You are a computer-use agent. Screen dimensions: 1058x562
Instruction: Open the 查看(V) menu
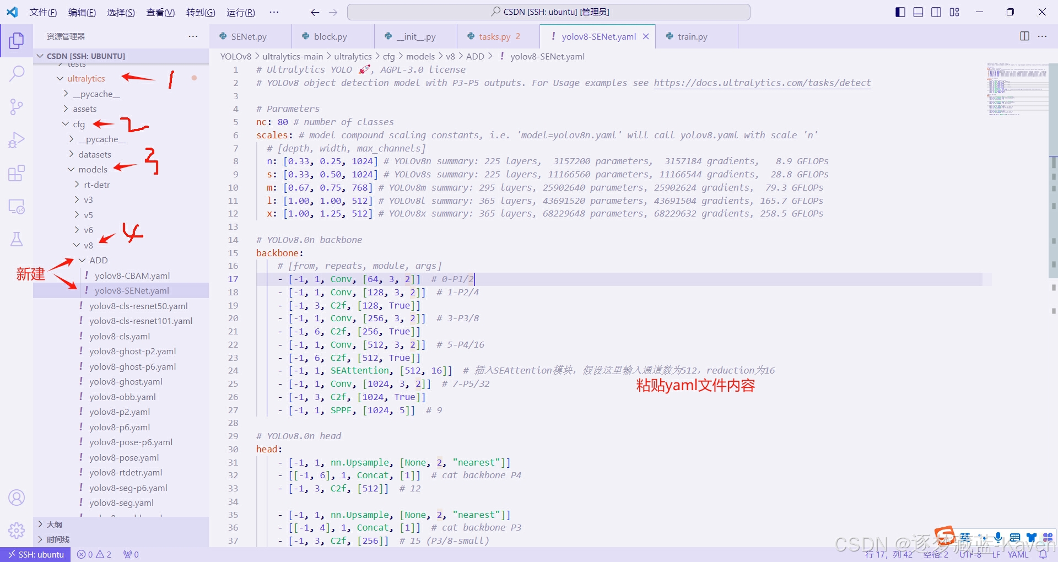click(x=160, y=12)
